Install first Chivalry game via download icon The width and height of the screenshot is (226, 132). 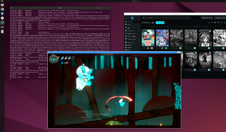(x=181, y=48)
